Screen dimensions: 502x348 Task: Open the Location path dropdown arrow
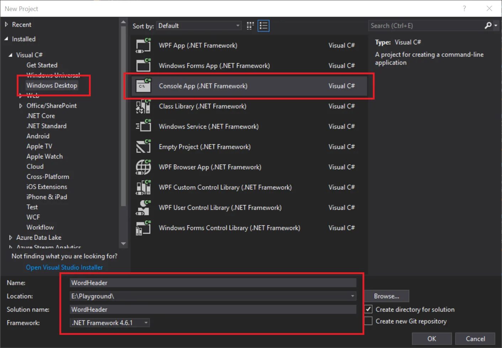(x=353, y=296)
